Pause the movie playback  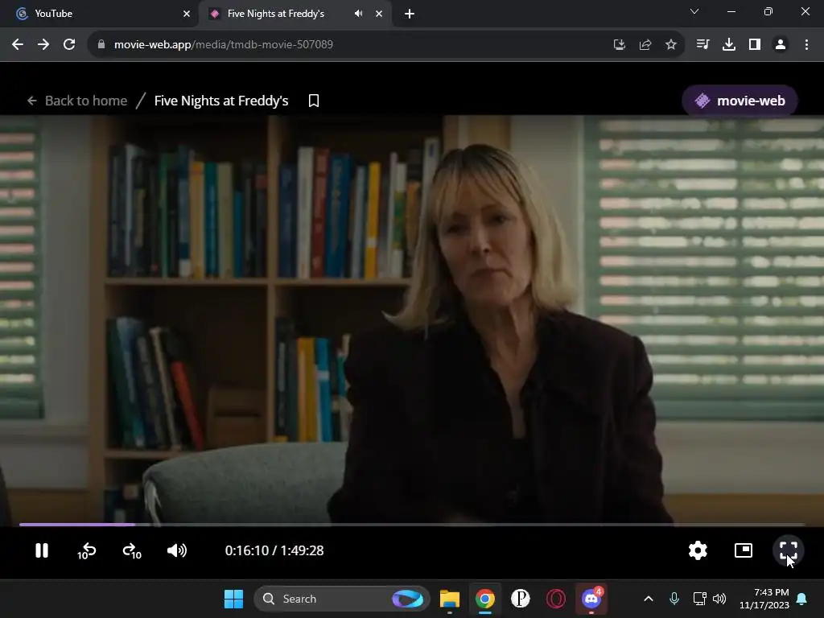(42, 550)
